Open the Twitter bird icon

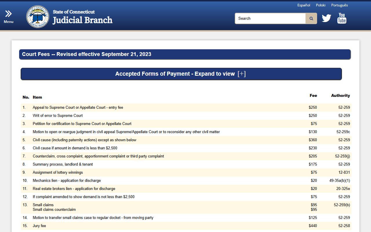click(326, 18)
